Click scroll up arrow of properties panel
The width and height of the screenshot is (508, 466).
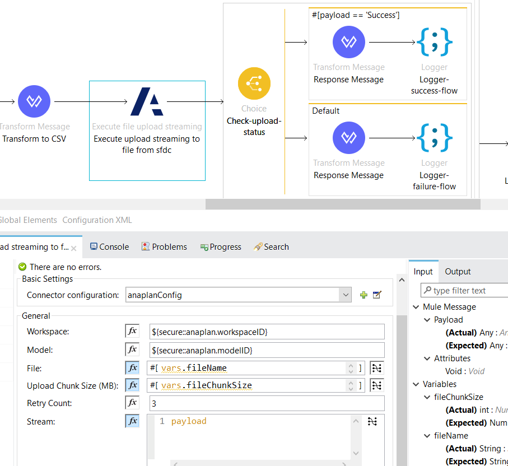click(402, 280)
